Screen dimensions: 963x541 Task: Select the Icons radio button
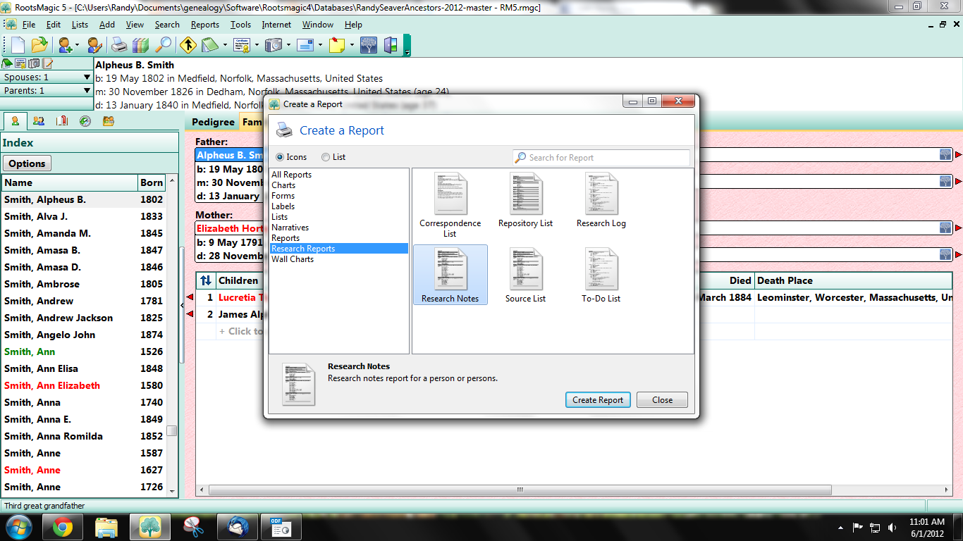[280, 157]
